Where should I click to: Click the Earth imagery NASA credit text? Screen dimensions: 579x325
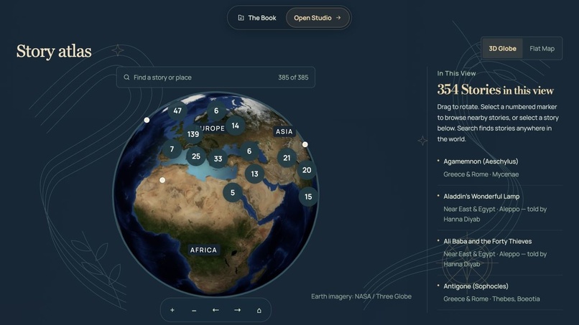pos(361,296)
